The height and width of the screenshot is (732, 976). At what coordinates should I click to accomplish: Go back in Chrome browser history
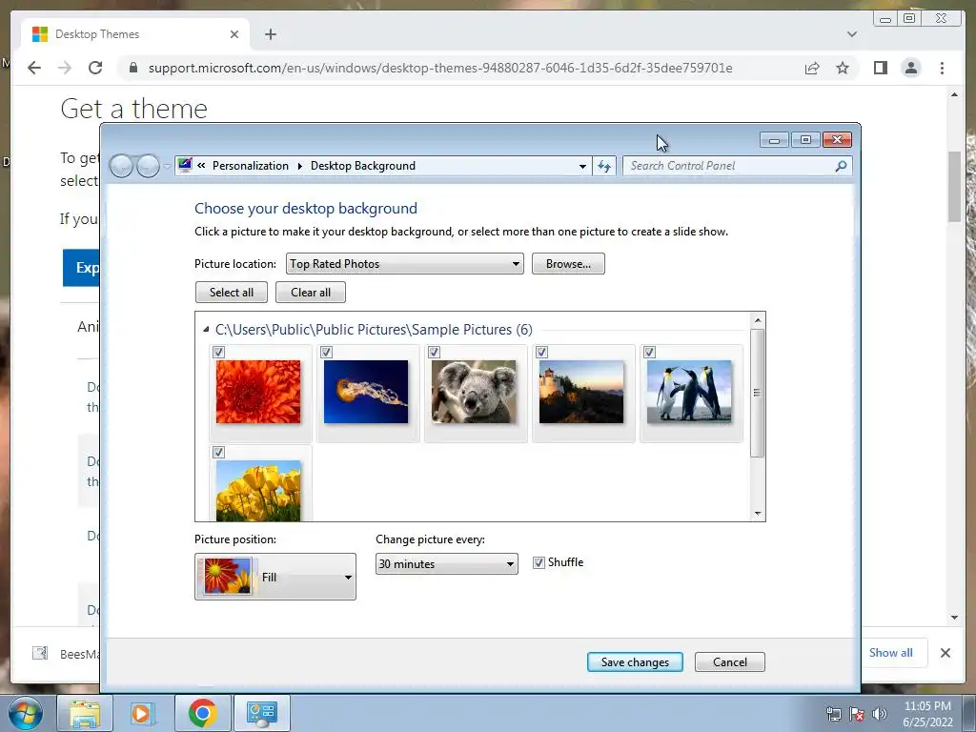(x=34, y=68)
